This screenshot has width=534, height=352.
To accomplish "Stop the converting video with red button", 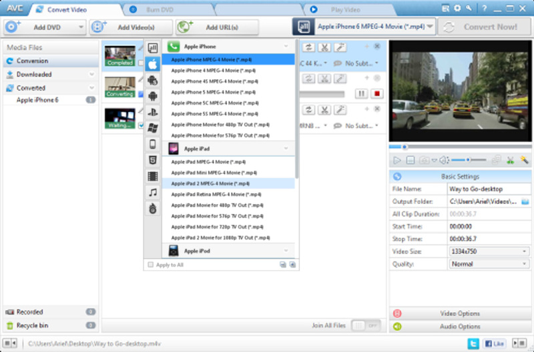I will point(377,93).
